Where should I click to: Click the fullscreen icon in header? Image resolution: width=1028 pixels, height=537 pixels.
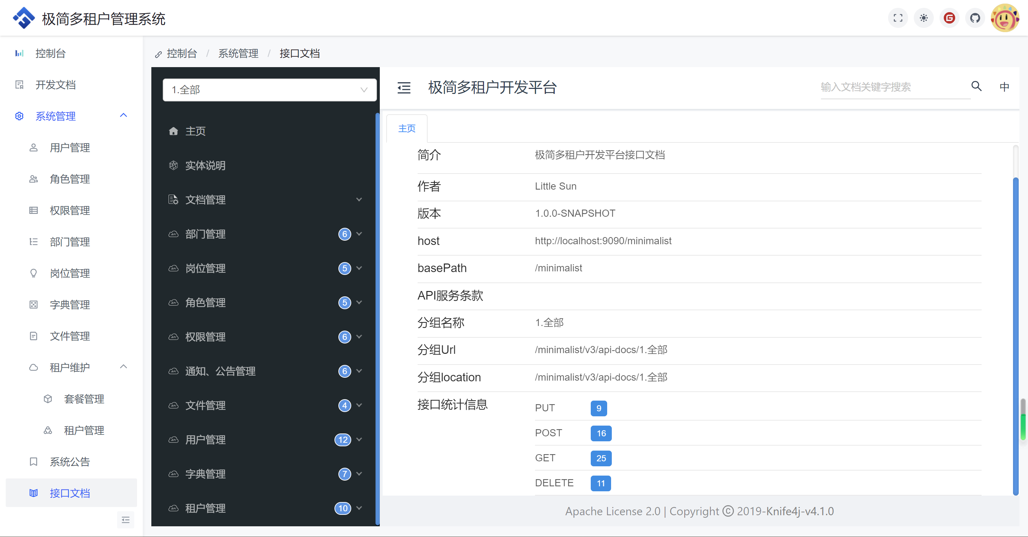click(898, 18)
